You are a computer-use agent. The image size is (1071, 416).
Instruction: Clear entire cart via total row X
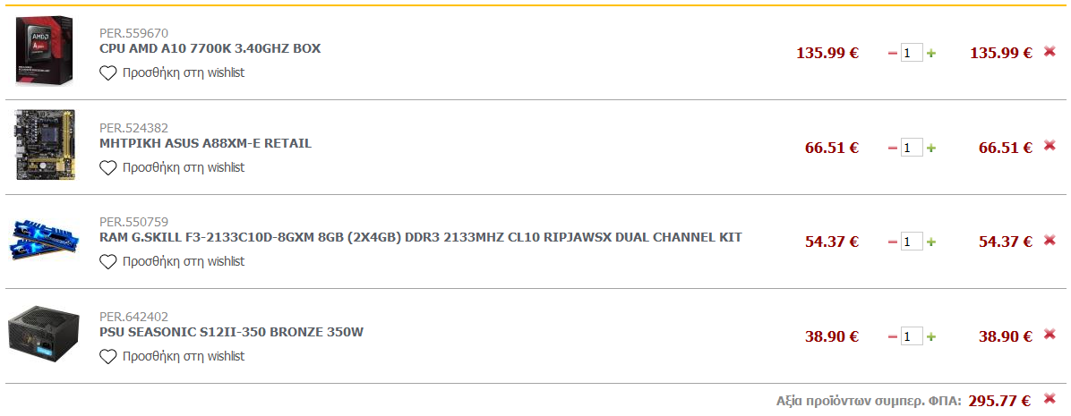1050,398
